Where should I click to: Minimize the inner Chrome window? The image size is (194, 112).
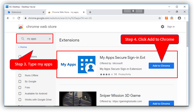[169, 12]
